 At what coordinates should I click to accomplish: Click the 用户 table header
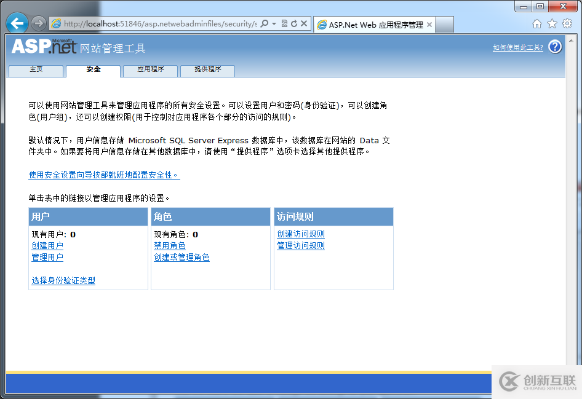89,216
